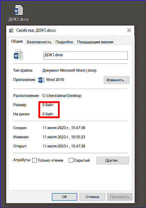Open Другие... attributes button
Viewport: 146px width, 208px height.
[113, 160]
